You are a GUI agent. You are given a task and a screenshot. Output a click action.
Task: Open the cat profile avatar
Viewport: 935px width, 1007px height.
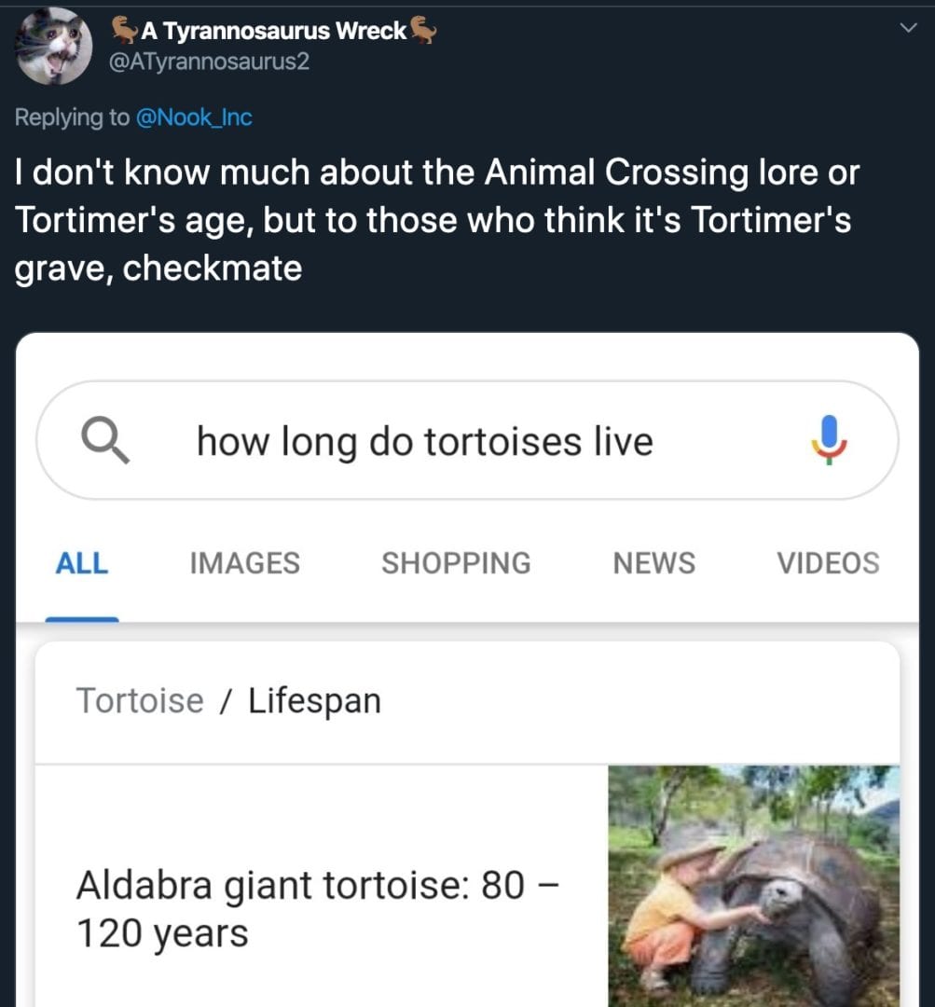point(55,45)
